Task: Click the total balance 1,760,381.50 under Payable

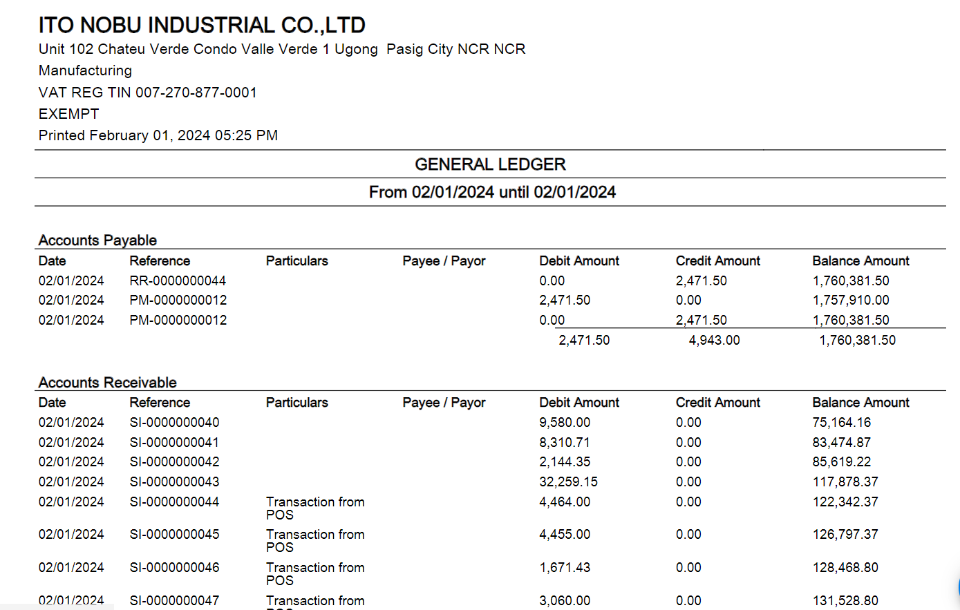Action: click(857, 341)
